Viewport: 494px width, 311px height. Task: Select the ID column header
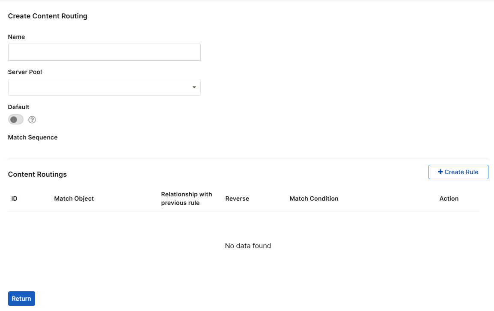pos(14,198)
